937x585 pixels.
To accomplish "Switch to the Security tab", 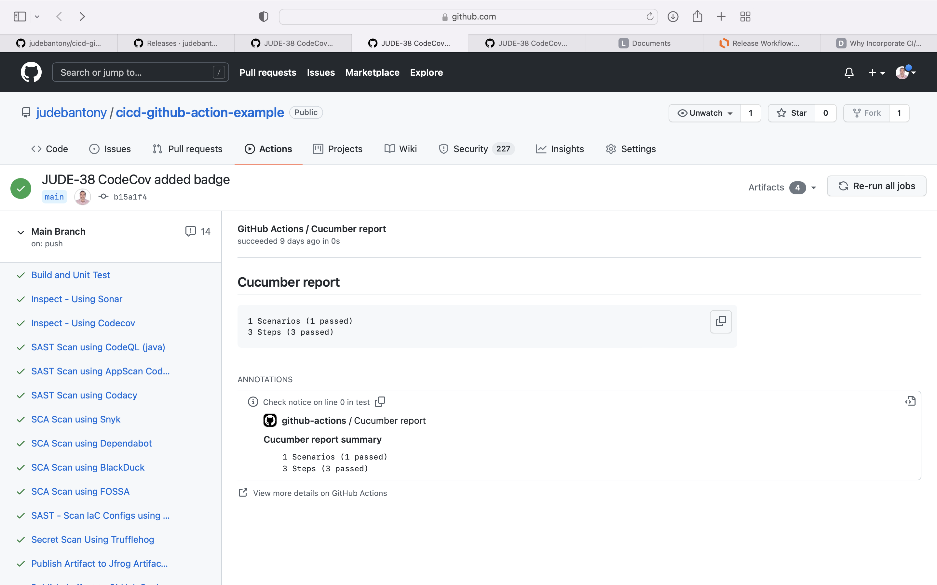I will click(x=470, y=149).
